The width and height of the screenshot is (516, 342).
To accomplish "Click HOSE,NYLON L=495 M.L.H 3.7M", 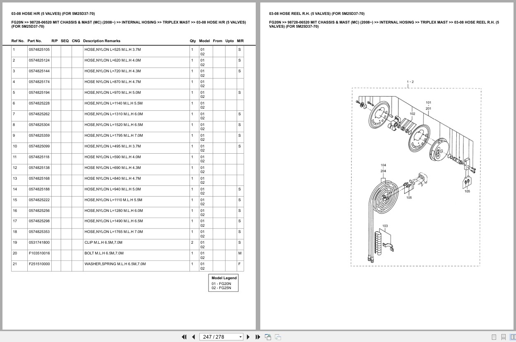I will (113, 146).
